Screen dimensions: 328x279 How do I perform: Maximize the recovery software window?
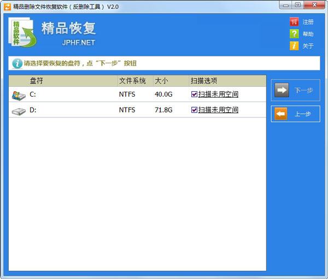coord(298,5)
